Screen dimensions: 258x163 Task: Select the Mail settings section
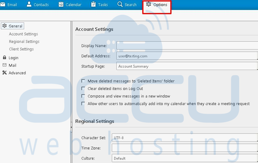click(12, 65)
